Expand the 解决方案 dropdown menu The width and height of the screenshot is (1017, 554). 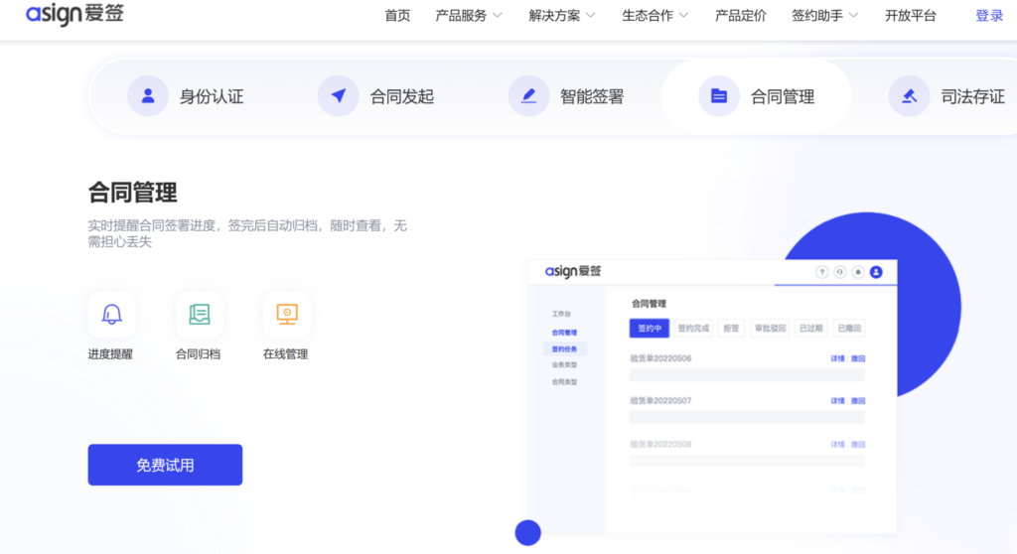[562, 16]
